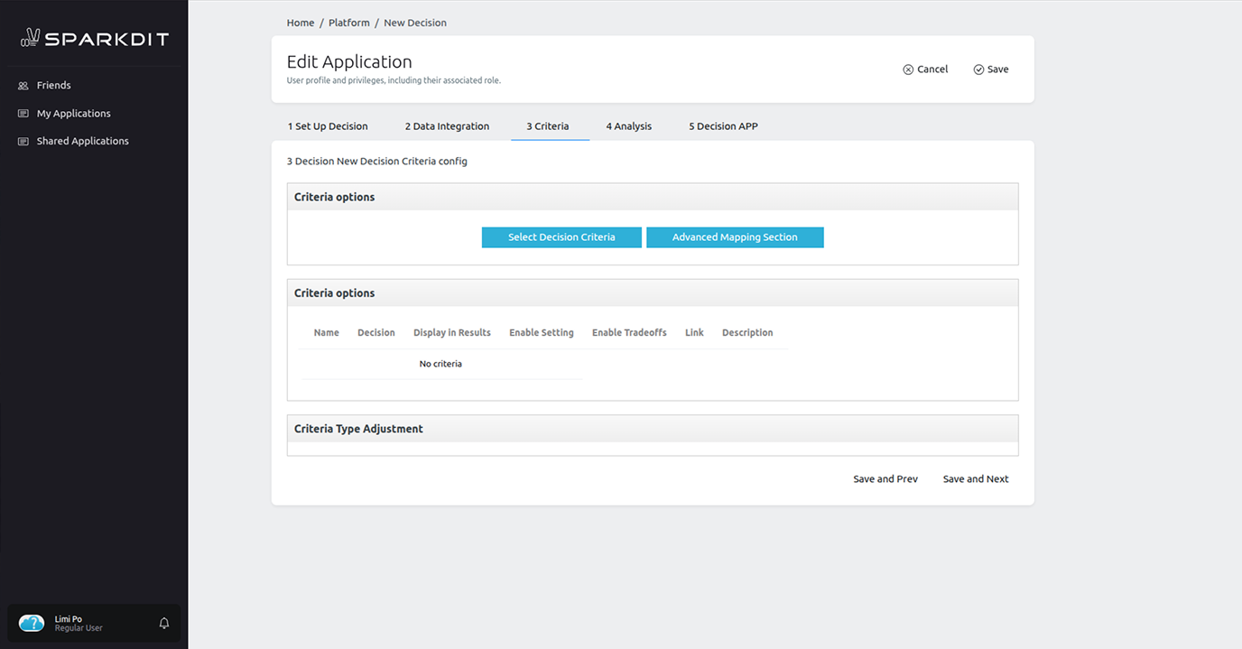This screenshot has height=649, width=1242.
Task: Click the Sparkdit logo
Action: point(93,37)
